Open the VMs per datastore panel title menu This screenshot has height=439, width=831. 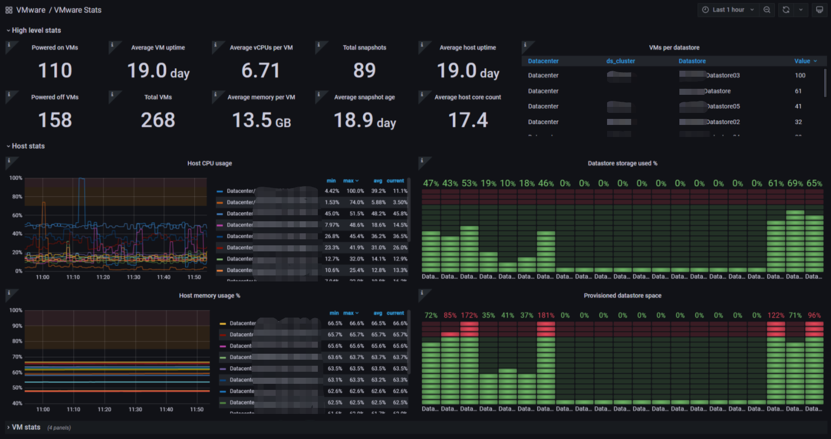pos(674,48)
